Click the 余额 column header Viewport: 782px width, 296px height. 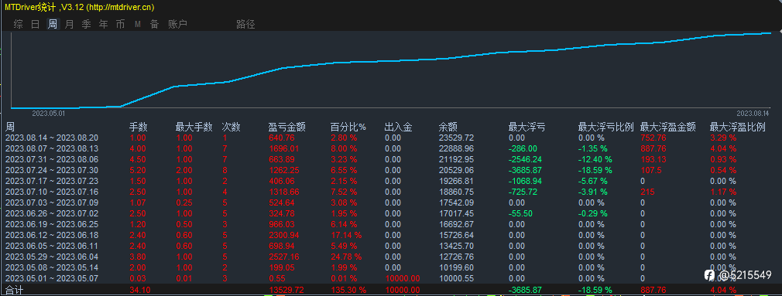tap(448, 127)
